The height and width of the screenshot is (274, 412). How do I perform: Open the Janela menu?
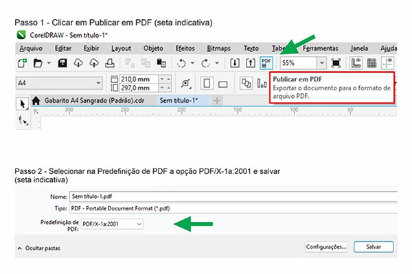click(359, 49)
